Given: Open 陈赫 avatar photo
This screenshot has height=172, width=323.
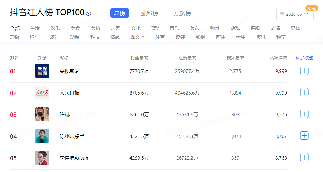Looking at the screenshot, I should coord(42,114).
